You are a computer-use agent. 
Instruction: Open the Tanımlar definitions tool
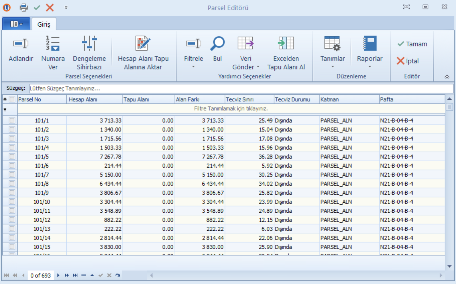coord(332,49)
